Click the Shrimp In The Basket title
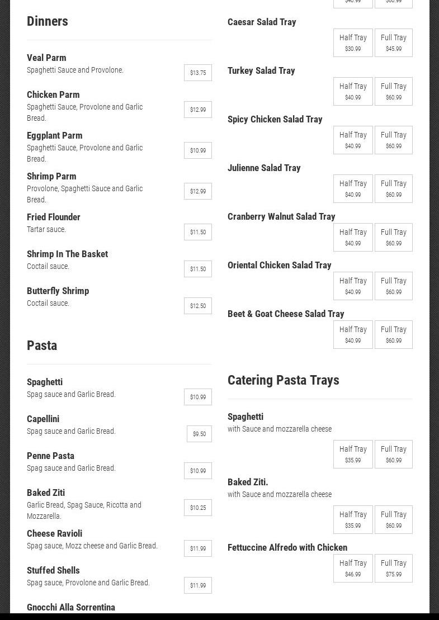439x620 pixels. click(67, 254)
